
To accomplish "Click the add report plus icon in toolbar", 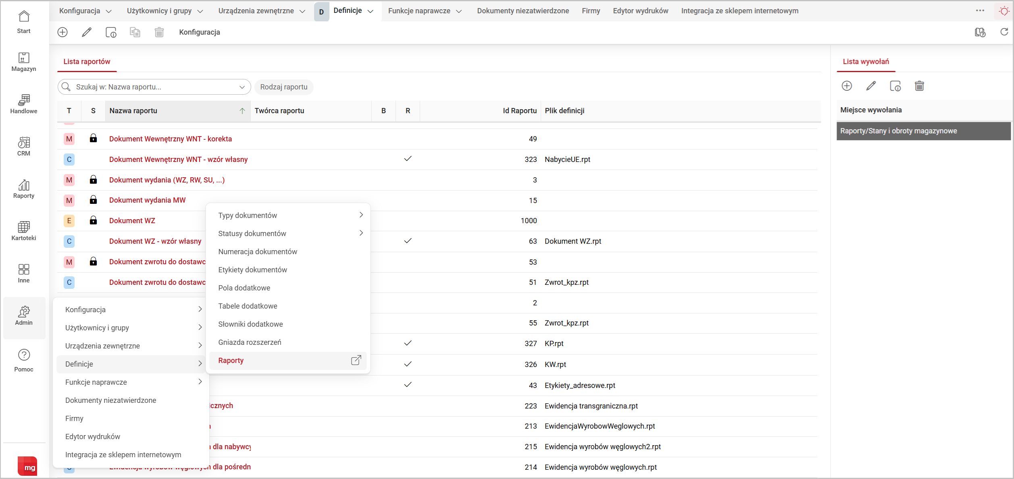I will pyautogui.click(x=62, y=32).
